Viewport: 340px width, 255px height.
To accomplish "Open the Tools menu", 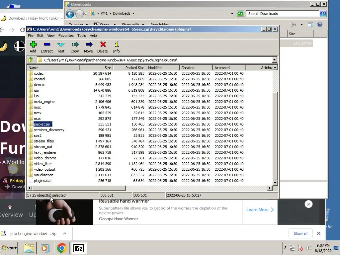I will point(82,36).
